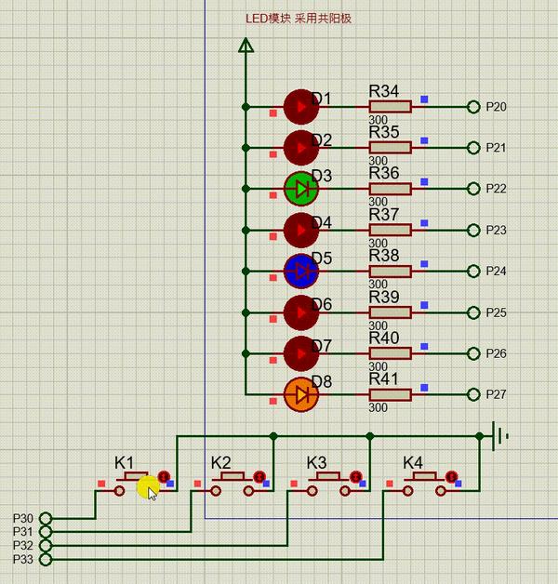Image resolution: width=558 pixels, height=584 pixels.
Task: Select resistor R34
Action: (390, 107)
